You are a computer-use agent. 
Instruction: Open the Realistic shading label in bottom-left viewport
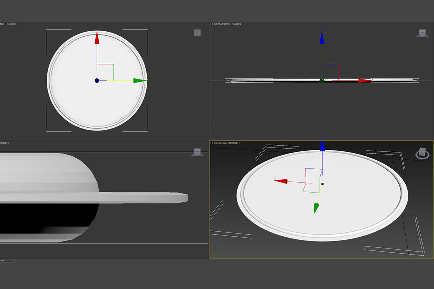(4, 143)
